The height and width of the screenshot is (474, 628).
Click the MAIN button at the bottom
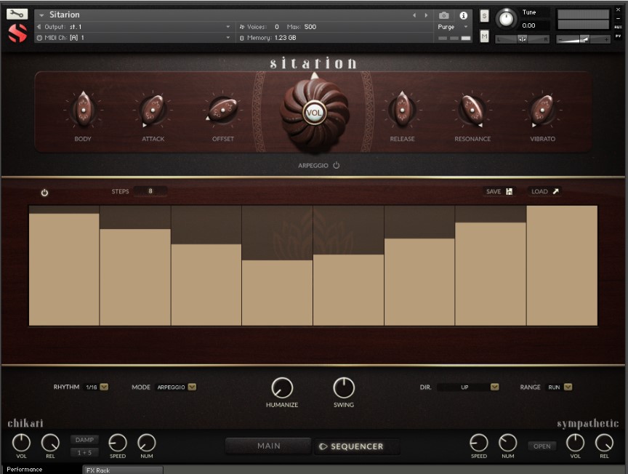point(268,446)
